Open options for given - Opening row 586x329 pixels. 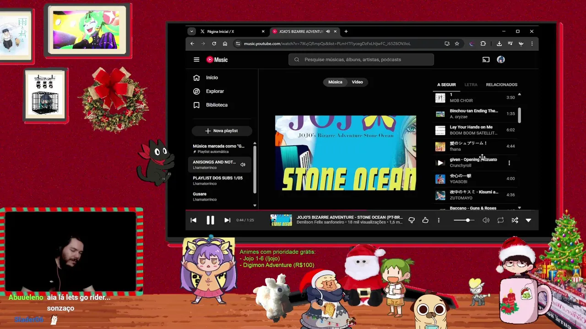pos(509,163)
